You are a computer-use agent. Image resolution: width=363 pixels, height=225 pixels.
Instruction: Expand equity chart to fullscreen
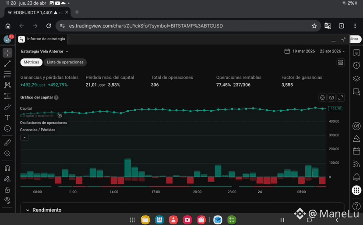tap(341, 98)
